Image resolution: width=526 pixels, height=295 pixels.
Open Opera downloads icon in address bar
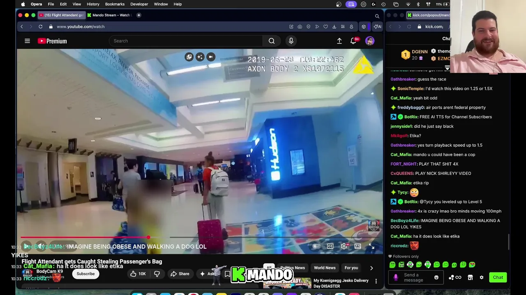(x=334, y=27)
